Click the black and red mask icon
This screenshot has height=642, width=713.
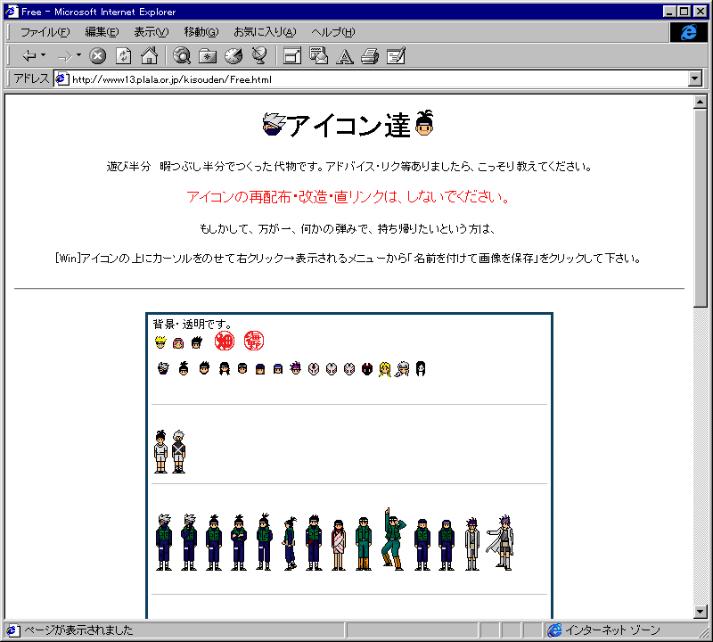click(x=367, y=369)
